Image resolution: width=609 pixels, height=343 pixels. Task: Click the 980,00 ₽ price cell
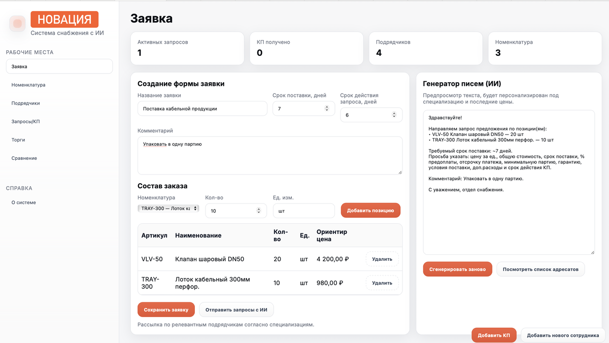click(330, 283)
